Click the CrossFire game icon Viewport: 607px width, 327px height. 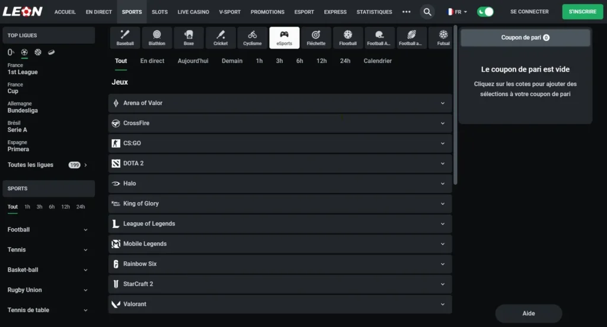click(116, 123)
